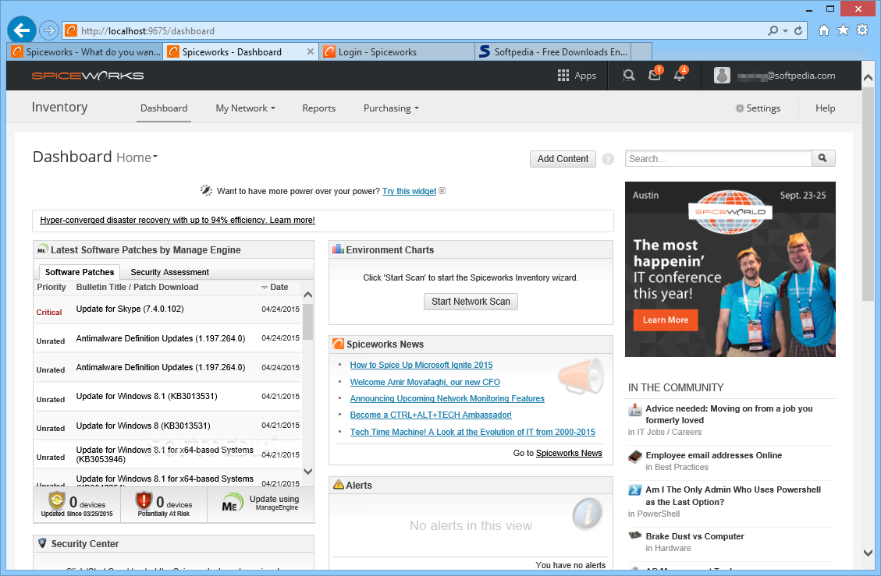Screen dimensions: 881x576
Task: Click the browser address bar URL
Action: point(147,31)
